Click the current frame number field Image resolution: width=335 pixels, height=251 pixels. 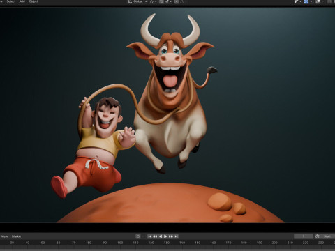304,236
